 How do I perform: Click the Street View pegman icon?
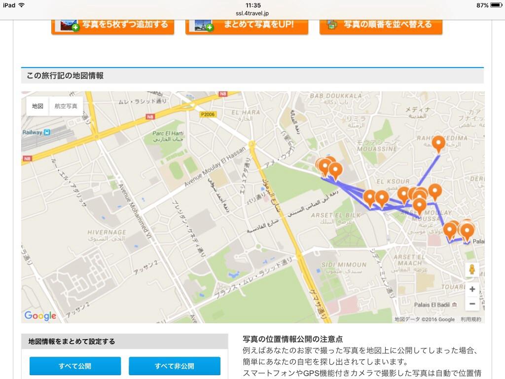tap(472, 270)
